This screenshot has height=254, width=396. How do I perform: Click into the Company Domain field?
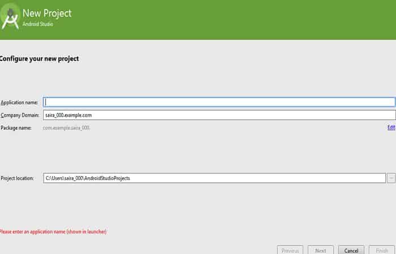219,115
